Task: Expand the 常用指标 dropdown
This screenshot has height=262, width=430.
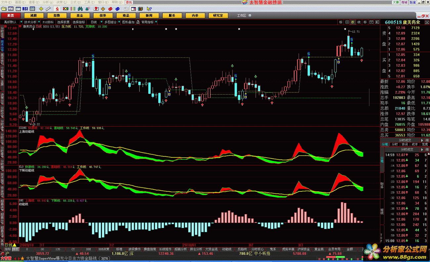Action: point(156,22)
